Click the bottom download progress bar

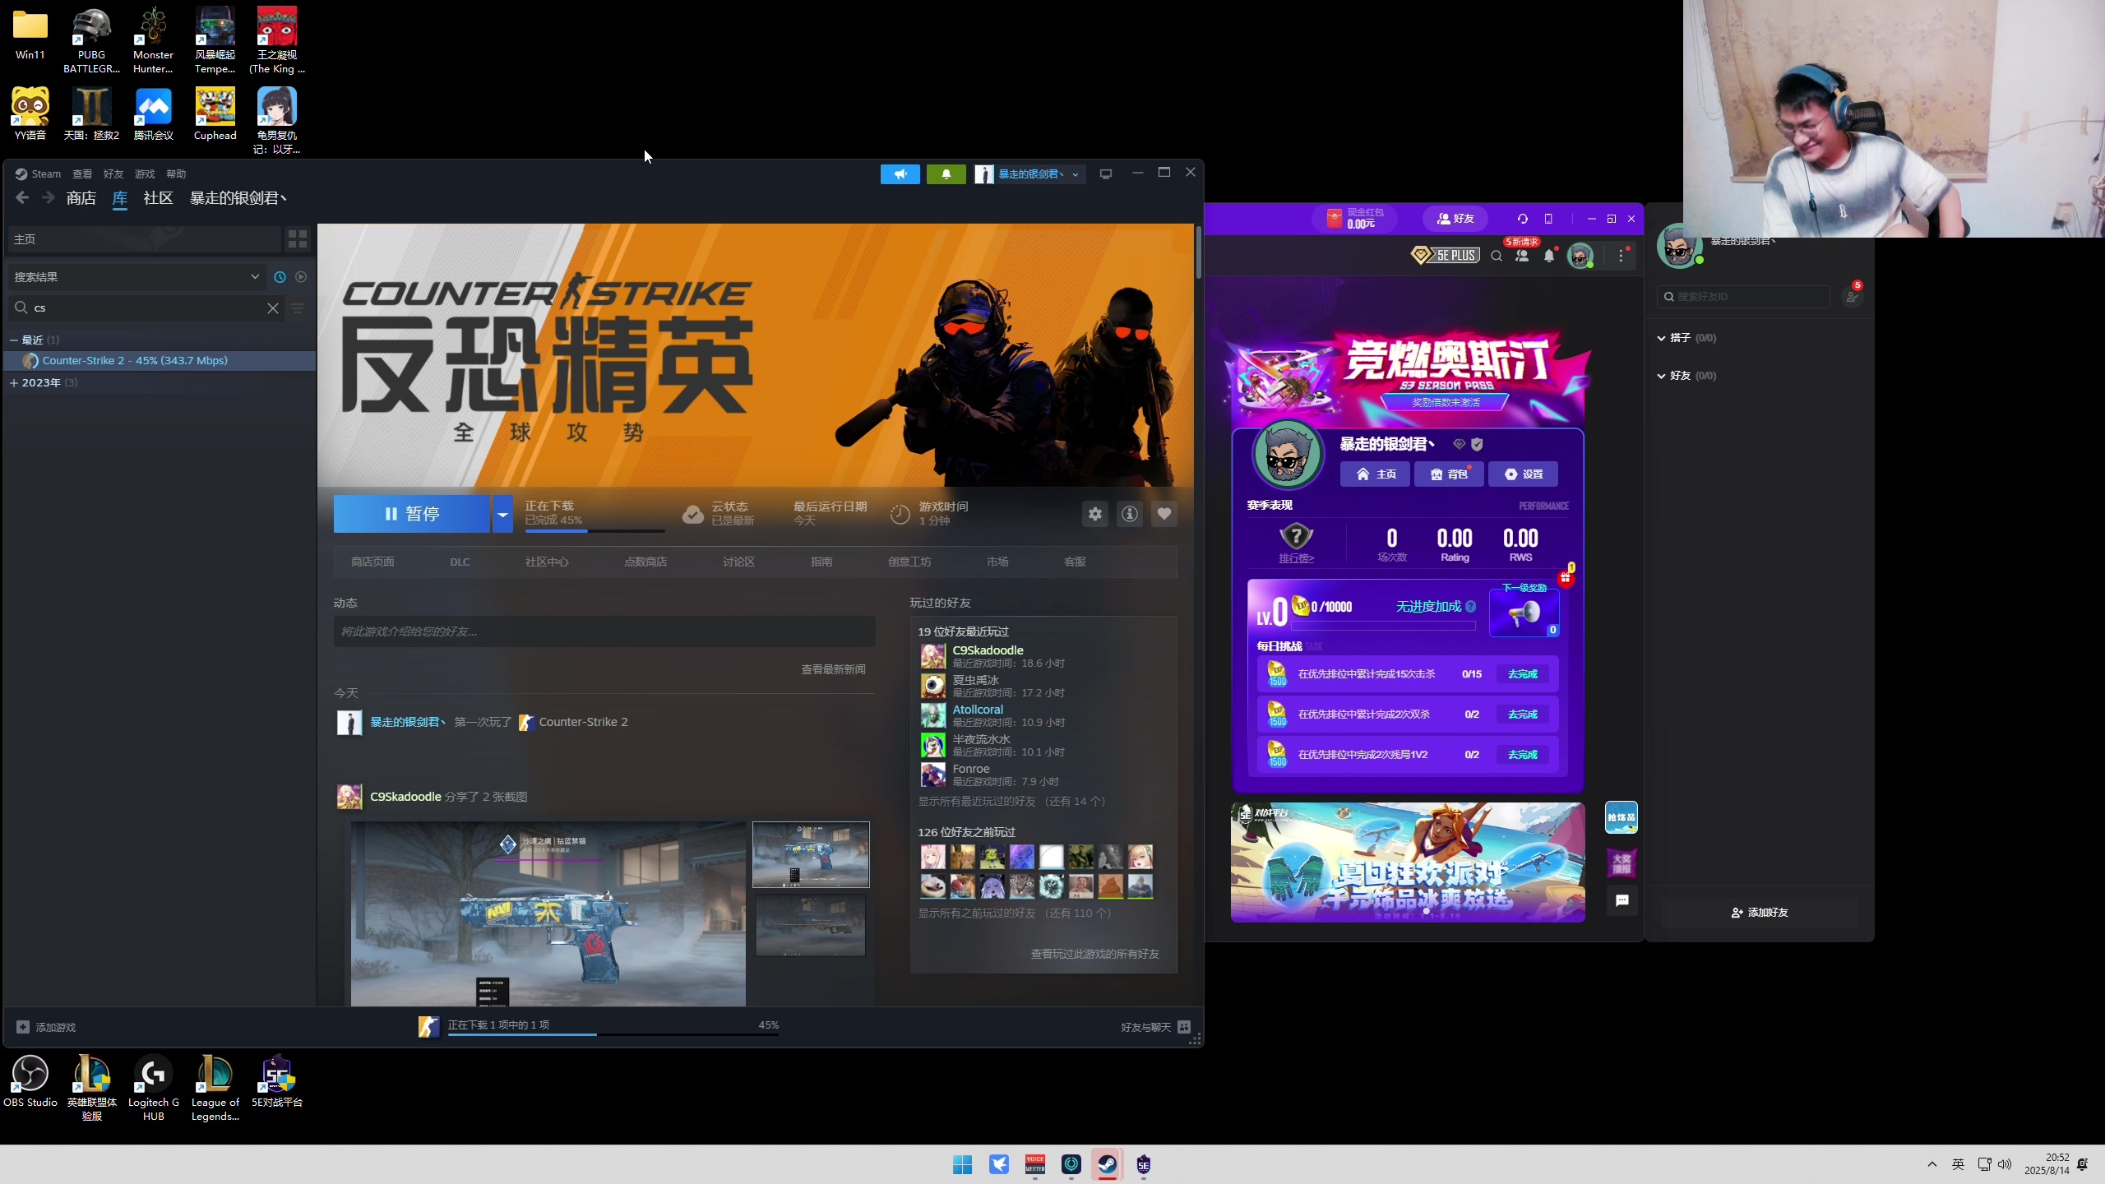[613, 1034]
